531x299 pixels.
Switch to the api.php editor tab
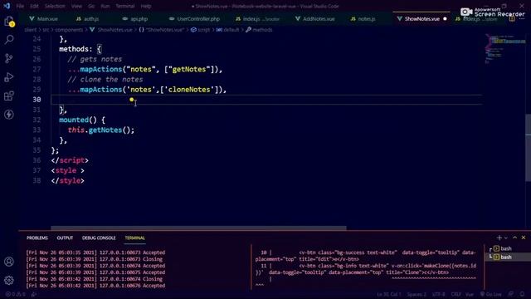[135, 19]
